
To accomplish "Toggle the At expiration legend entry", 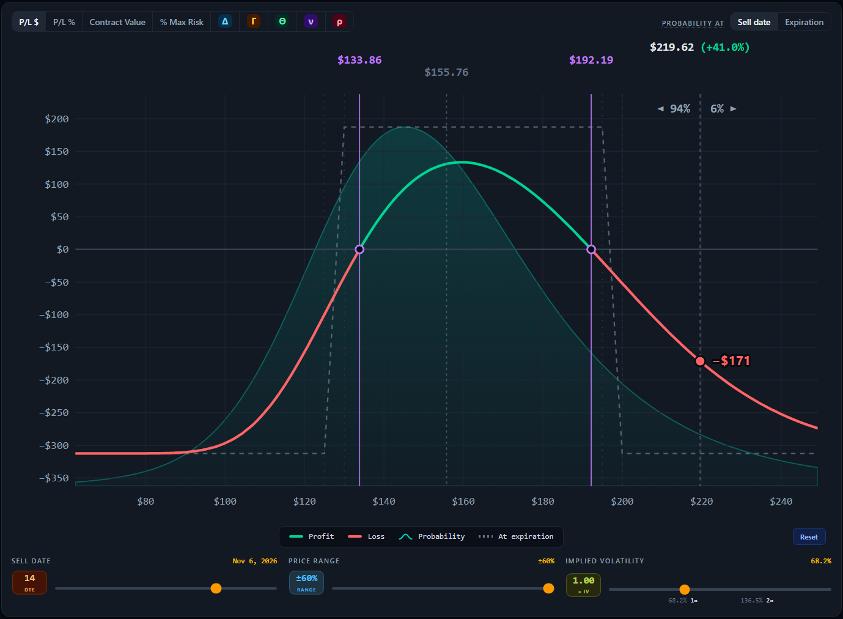I will (x=516, y=536).
